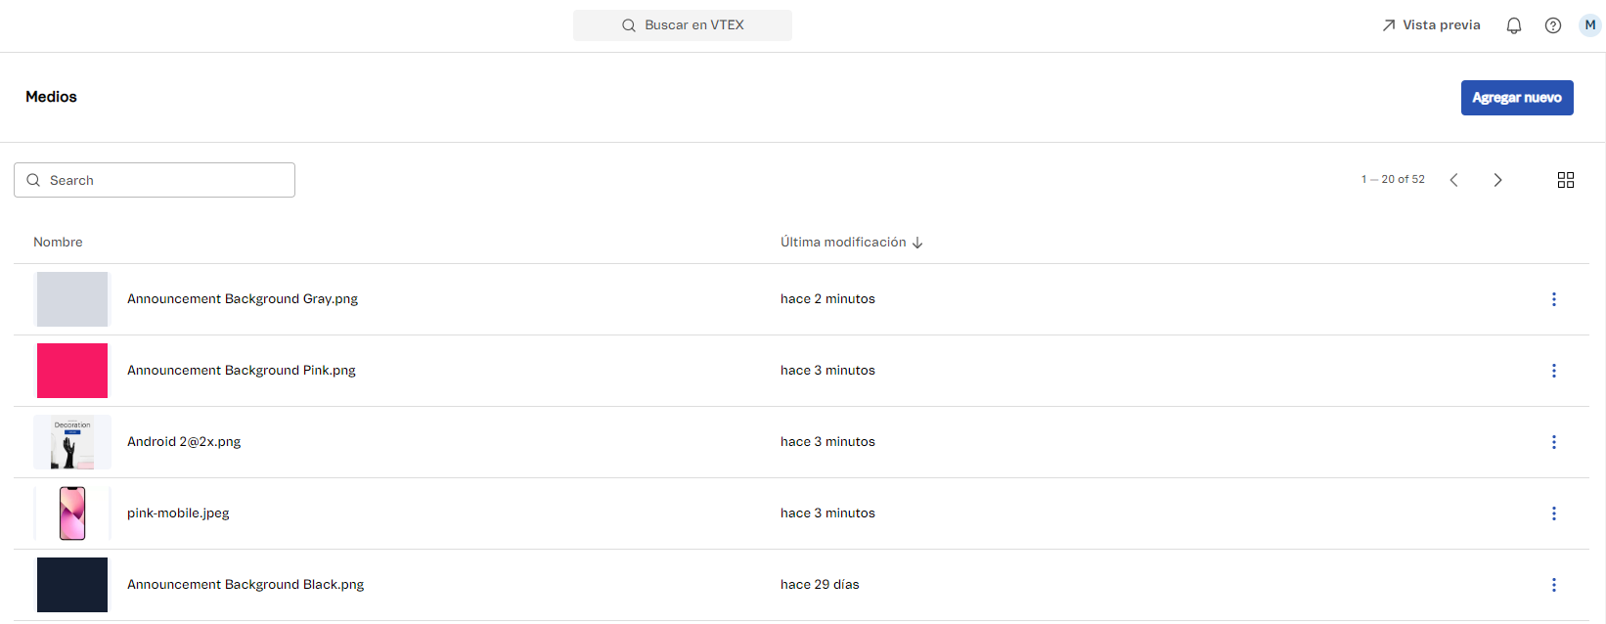The height and width of the screenshot is (624, 1606).
Task: Focus the media Search field
Action: coord(166,180)
